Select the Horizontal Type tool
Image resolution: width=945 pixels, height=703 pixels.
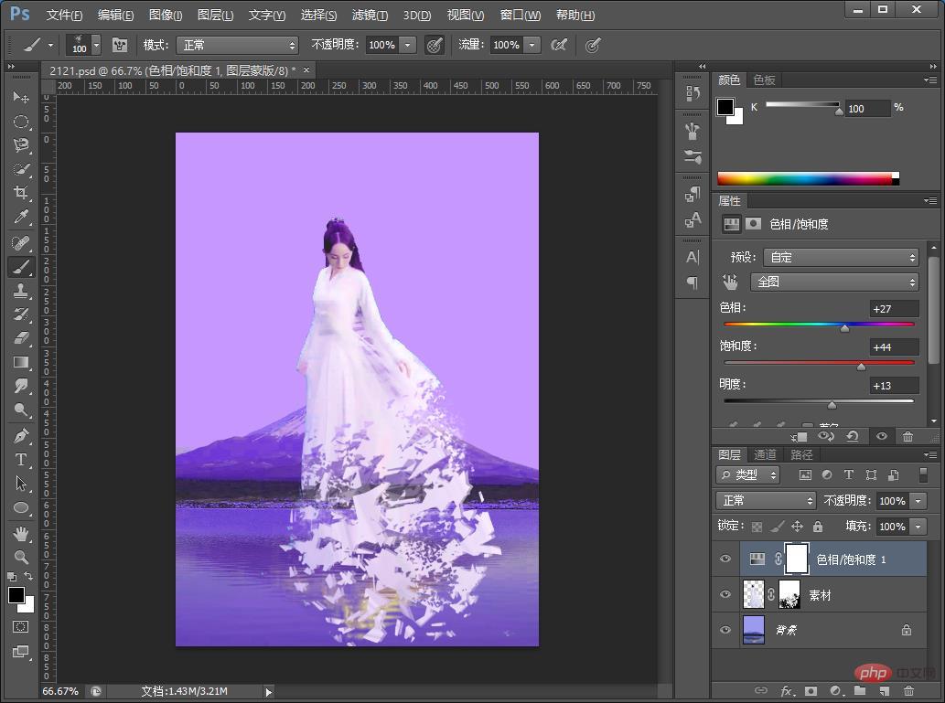pyautogui.click(x=21, y=460)
